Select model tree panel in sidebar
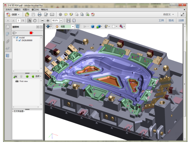The width and height of the screenshot is (189, 144). pyautogui.click(x=7, y=56)
